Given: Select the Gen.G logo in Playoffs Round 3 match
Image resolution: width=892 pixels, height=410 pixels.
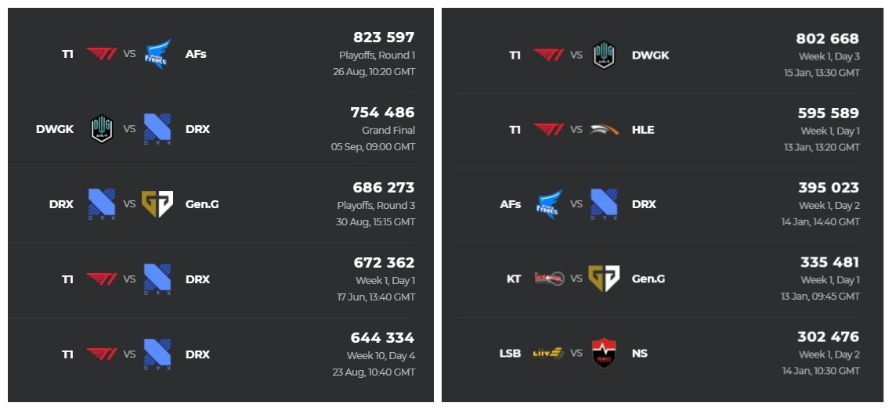Looking at the screenshot, I should pyautogui.click(x=157, y=204).
